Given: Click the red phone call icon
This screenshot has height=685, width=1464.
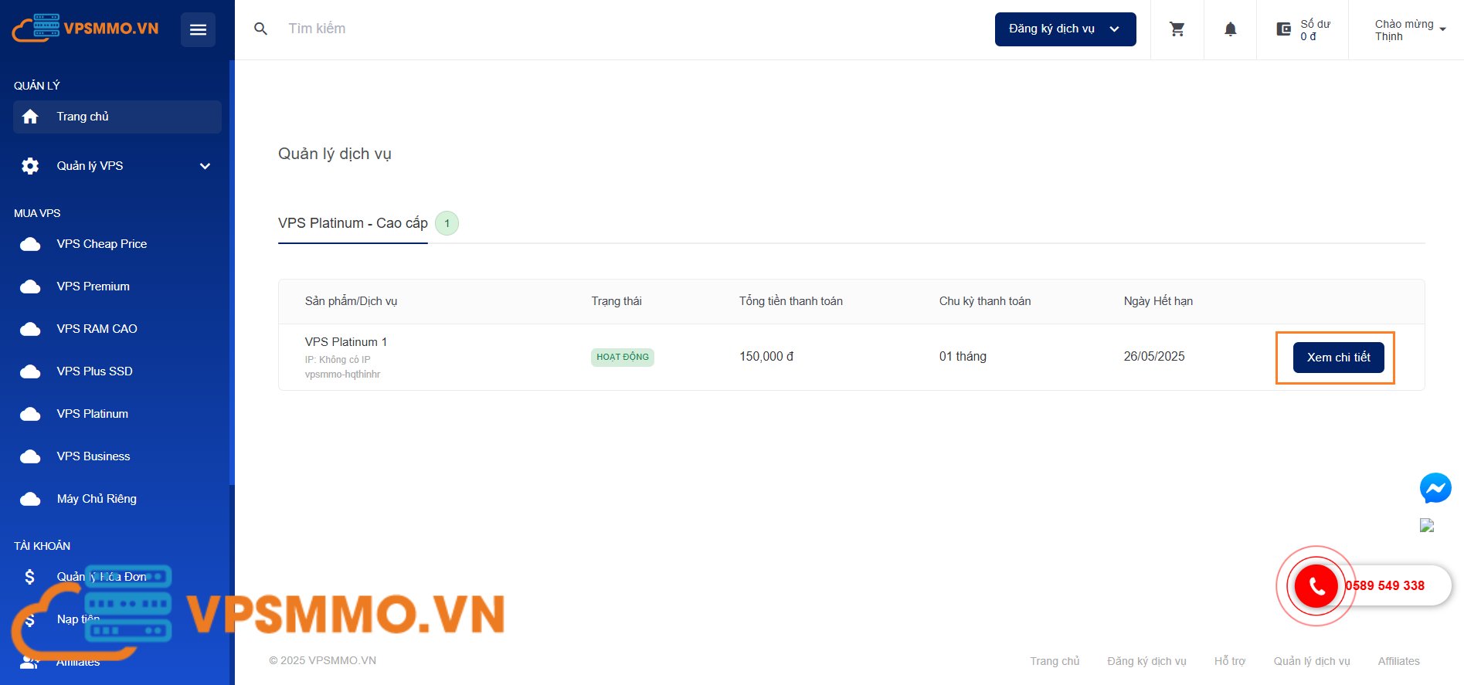Looking at the screenshot, I should click(x=1316, y=586).
